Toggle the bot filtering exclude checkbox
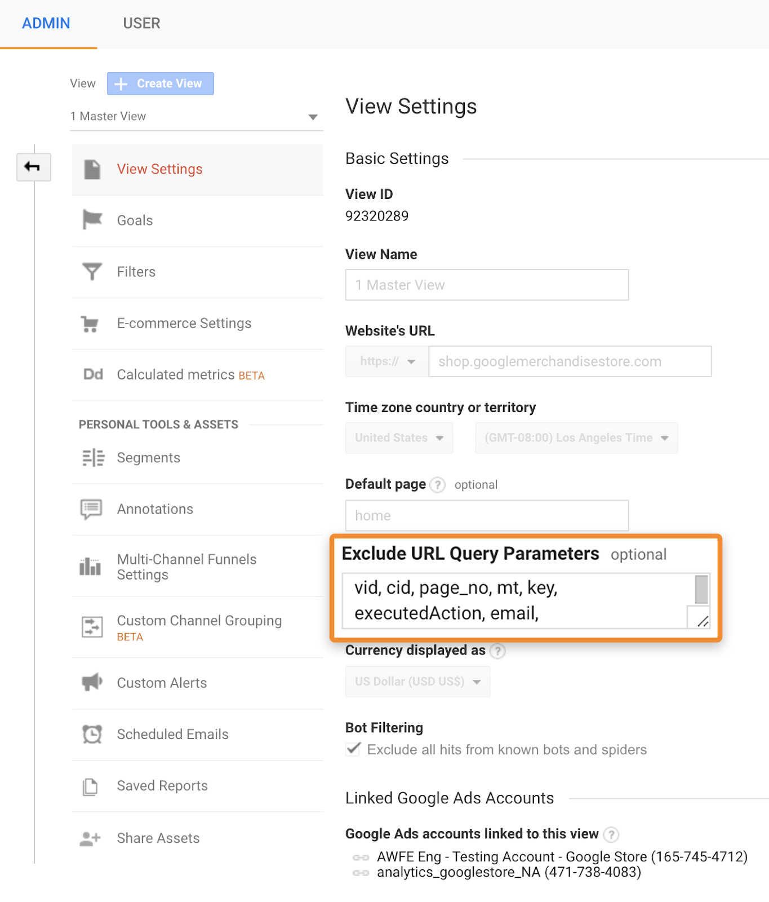The width and height of the screenshot is (769, 902). click(353, 749)
